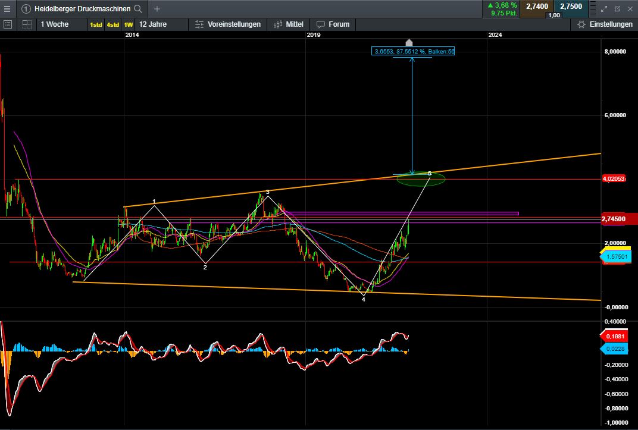638x430 pixels.
Task: Click the buy price 2,7500 button
Action: pos(571,7)
